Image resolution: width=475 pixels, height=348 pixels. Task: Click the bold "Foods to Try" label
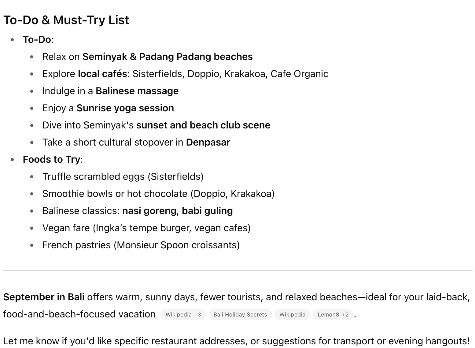click(x=51, y=159)
